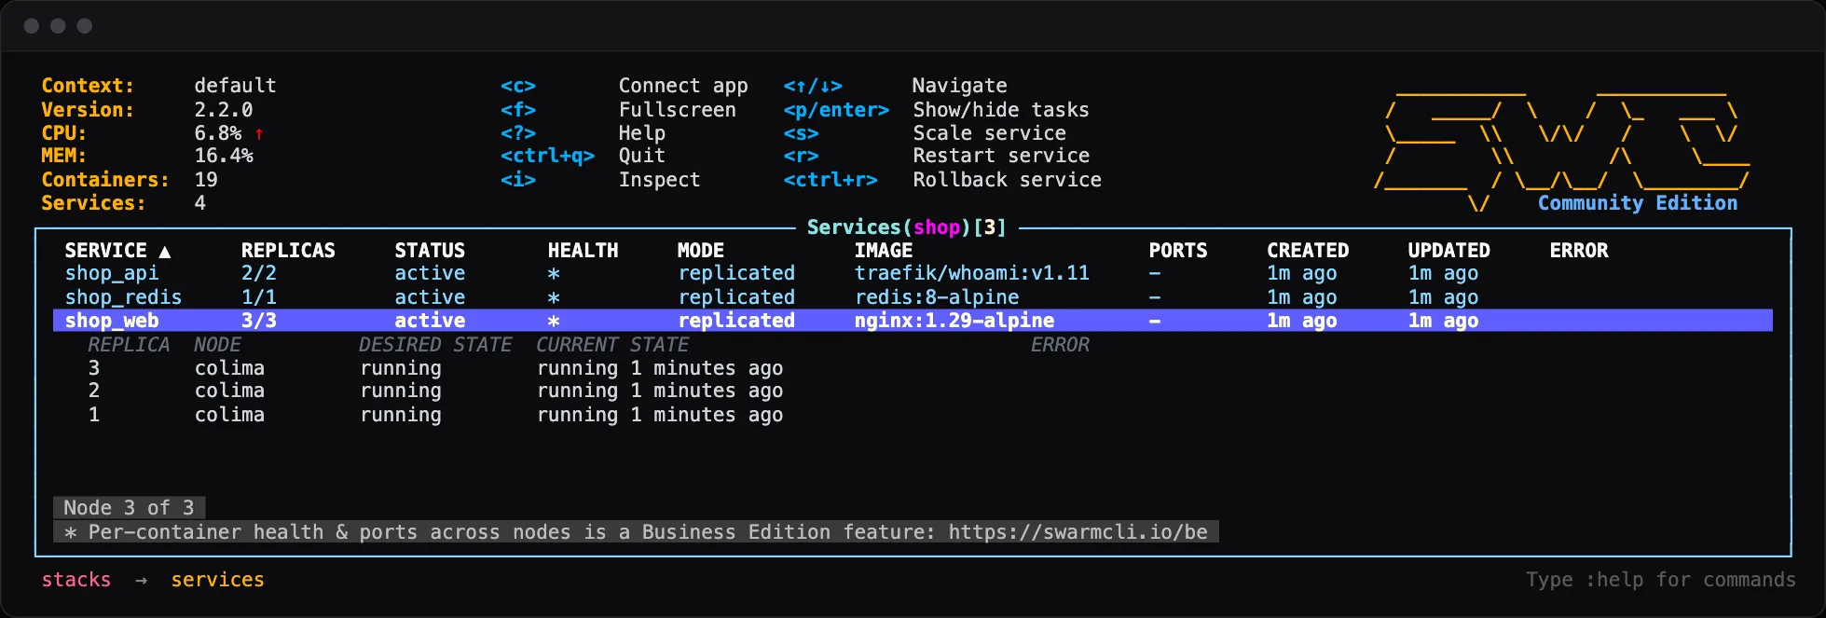Click the SERVICE column sort arrow

click(165, 252)
